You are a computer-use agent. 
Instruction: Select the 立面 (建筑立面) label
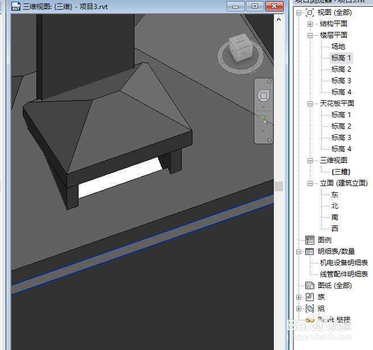pos(344,183)
